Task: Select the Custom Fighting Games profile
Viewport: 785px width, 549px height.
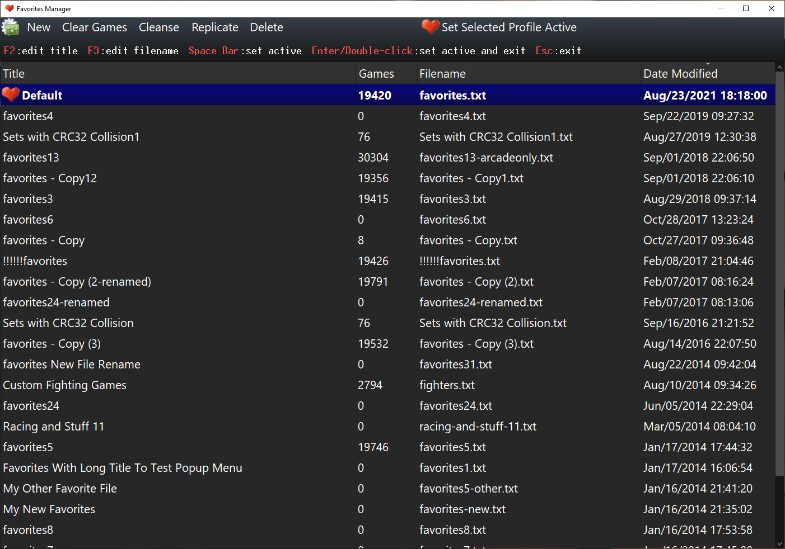Action: pyautogui.click(x=65, y=385)
